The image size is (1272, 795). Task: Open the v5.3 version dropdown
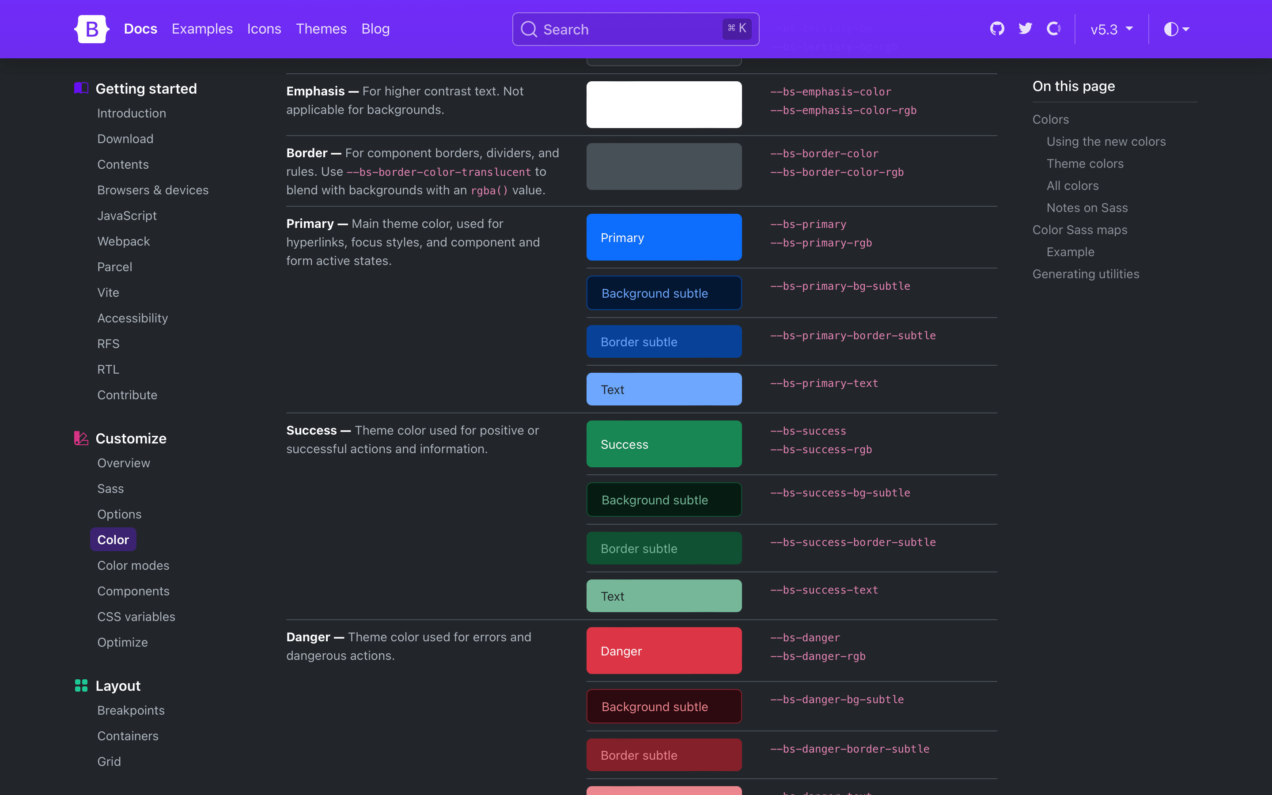click(x=1111, y=30)
